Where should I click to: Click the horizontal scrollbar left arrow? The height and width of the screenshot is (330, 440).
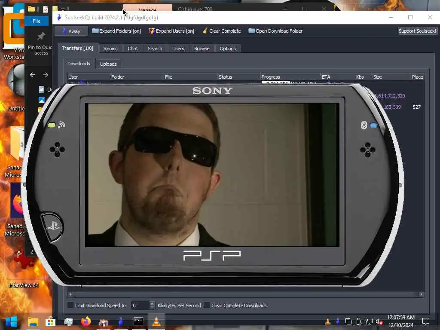[x=70, y=294]
